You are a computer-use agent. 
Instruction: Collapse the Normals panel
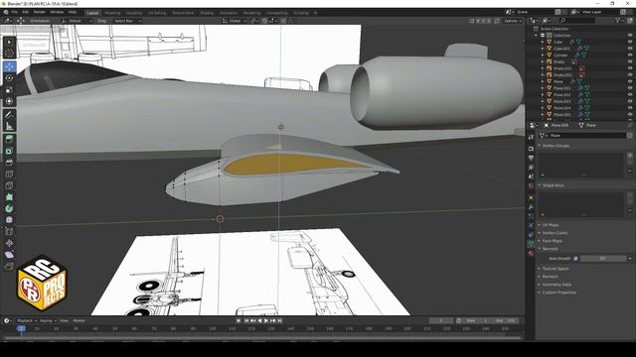(x=550, y=249)
